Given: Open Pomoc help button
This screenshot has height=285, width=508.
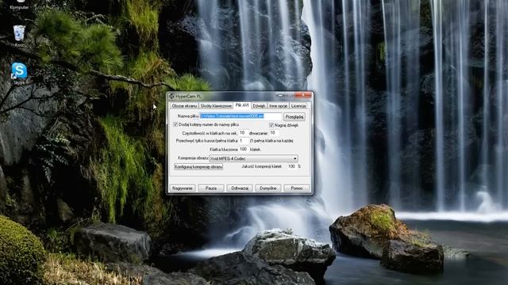Looking at the screenshot, I should pos(297,188).
